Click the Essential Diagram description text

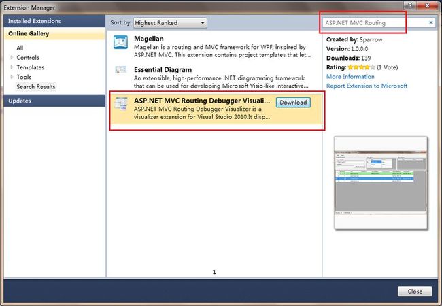coord(221,82)
